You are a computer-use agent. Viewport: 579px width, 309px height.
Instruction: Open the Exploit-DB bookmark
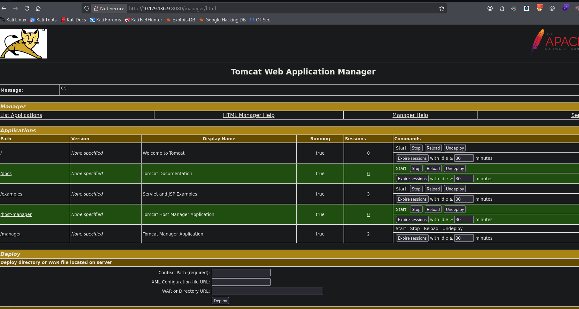(x=181, y=20)
